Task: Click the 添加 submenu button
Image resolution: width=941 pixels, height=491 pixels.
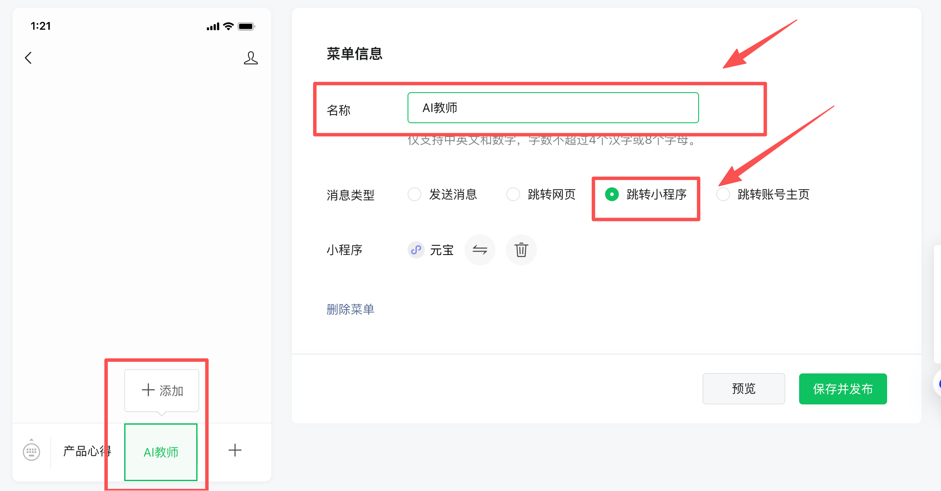Action: [162, 390]
